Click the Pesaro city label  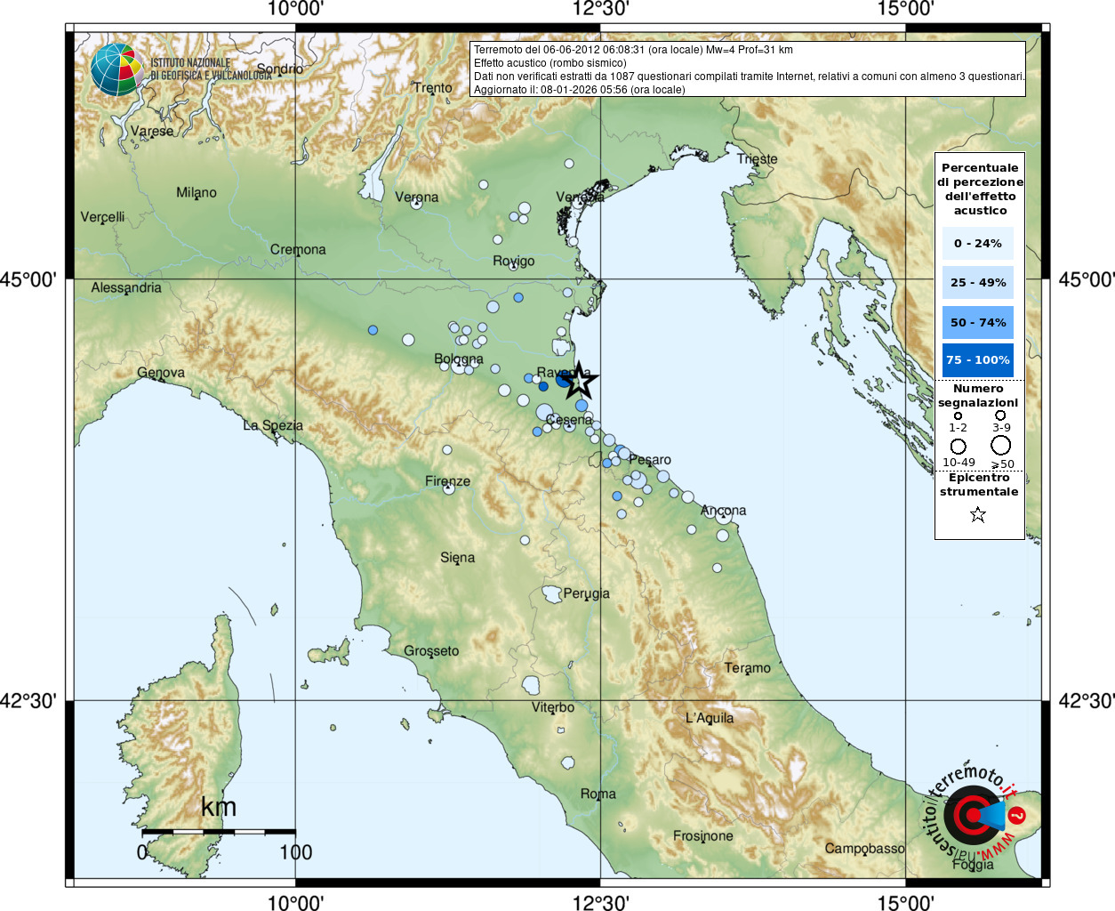click(x=650, y=460)
